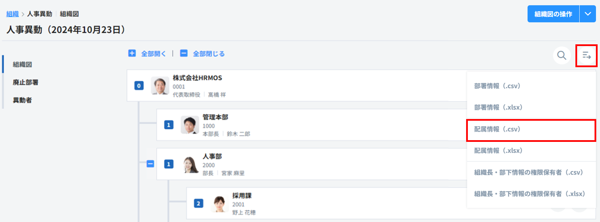Follow the 組織 breadcrumb link
Image resolution: width=600 pixels, height=222 pixels.
click(x=12, y=14)
